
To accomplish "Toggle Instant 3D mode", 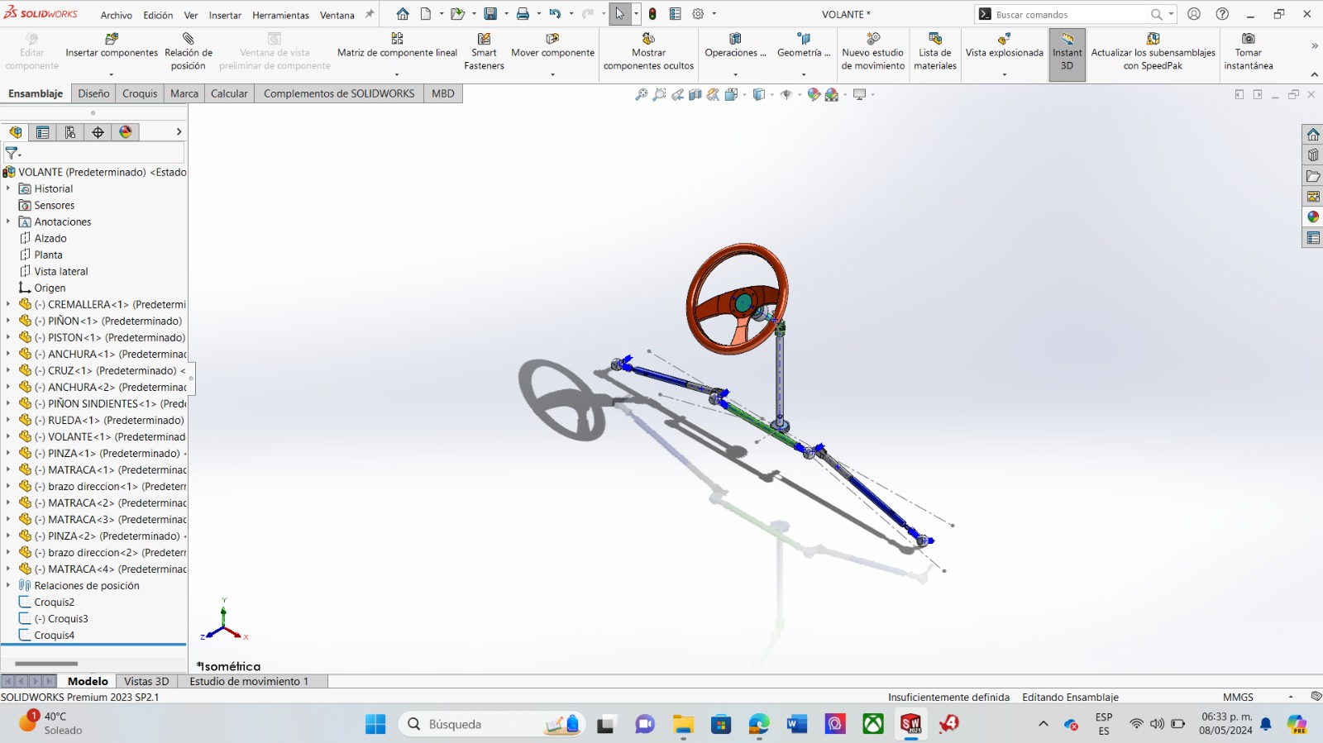I will click(x=1067, y=55).
